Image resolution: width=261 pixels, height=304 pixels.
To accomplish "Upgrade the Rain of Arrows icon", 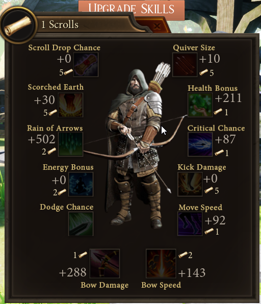I will coord(70,144).
